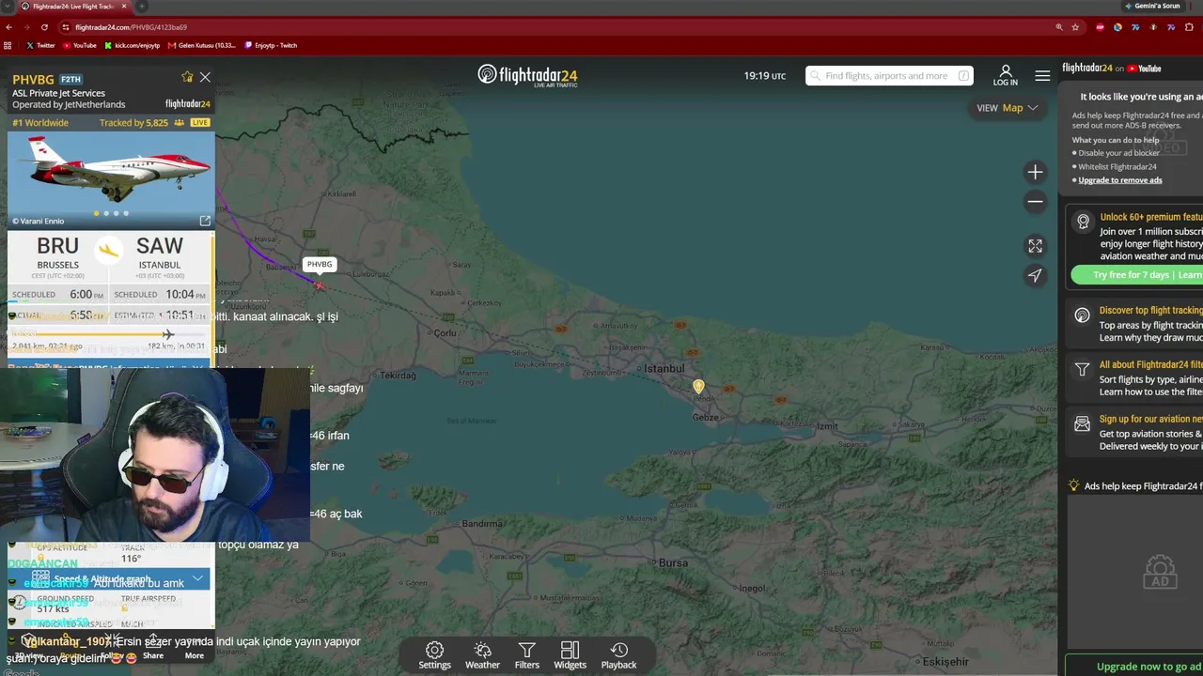Image resolution: width=1203 pixels, height=676 pixels.
Task: Click Discover top flight tracking heading
Action: [x=1151, y=311]
